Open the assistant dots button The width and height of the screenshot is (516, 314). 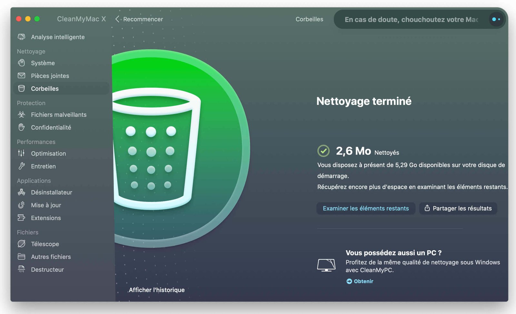pos(496,19)
